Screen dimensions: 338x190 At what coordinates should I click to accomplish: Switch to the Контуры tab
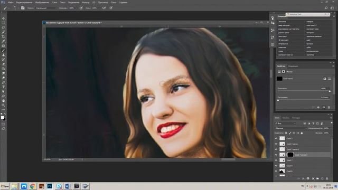click(296, 118)
